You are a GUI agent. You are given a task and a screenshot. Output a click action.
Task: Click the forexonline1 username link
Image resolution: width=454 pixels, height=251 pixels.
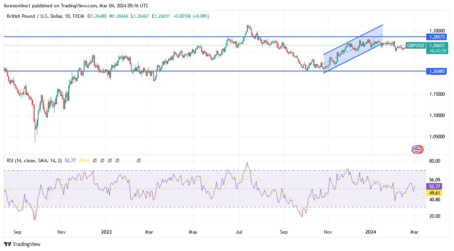14,5
